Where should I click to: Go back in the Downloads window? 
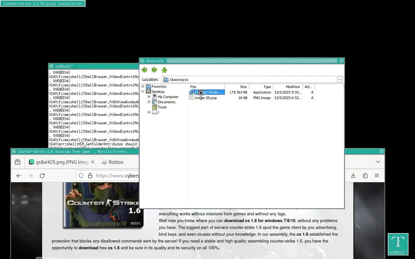tap(144, 70)
